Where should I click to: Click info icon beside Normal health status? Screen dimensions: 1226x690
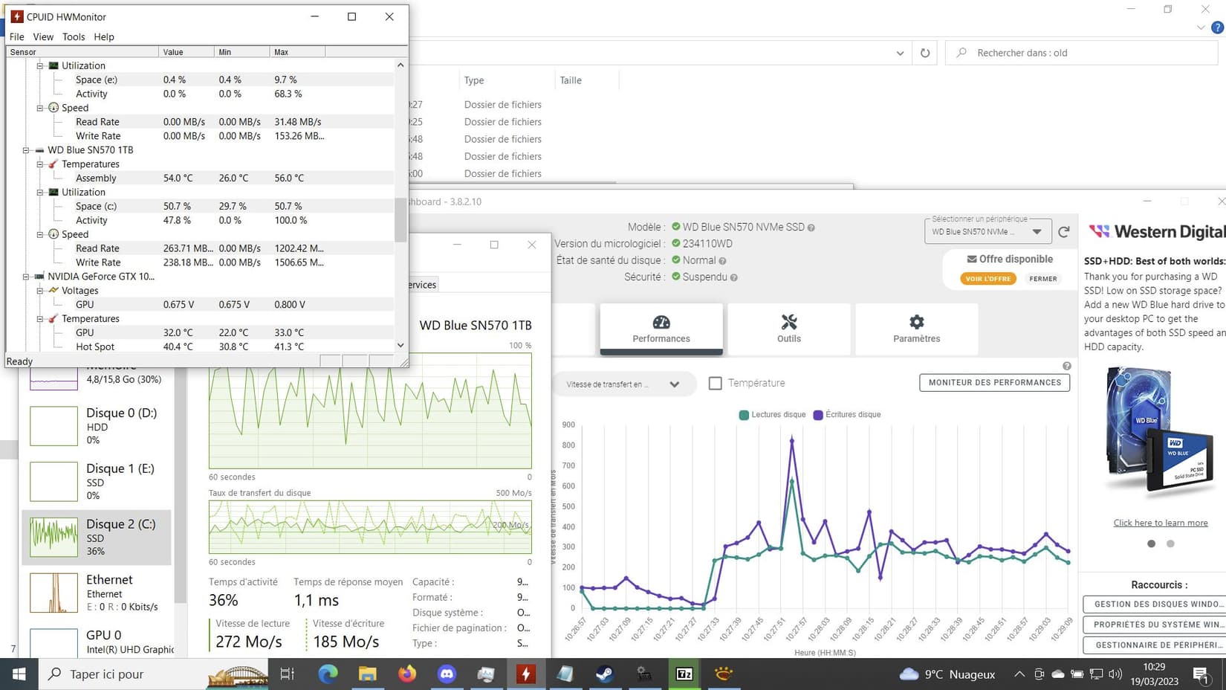pos(722,261)
